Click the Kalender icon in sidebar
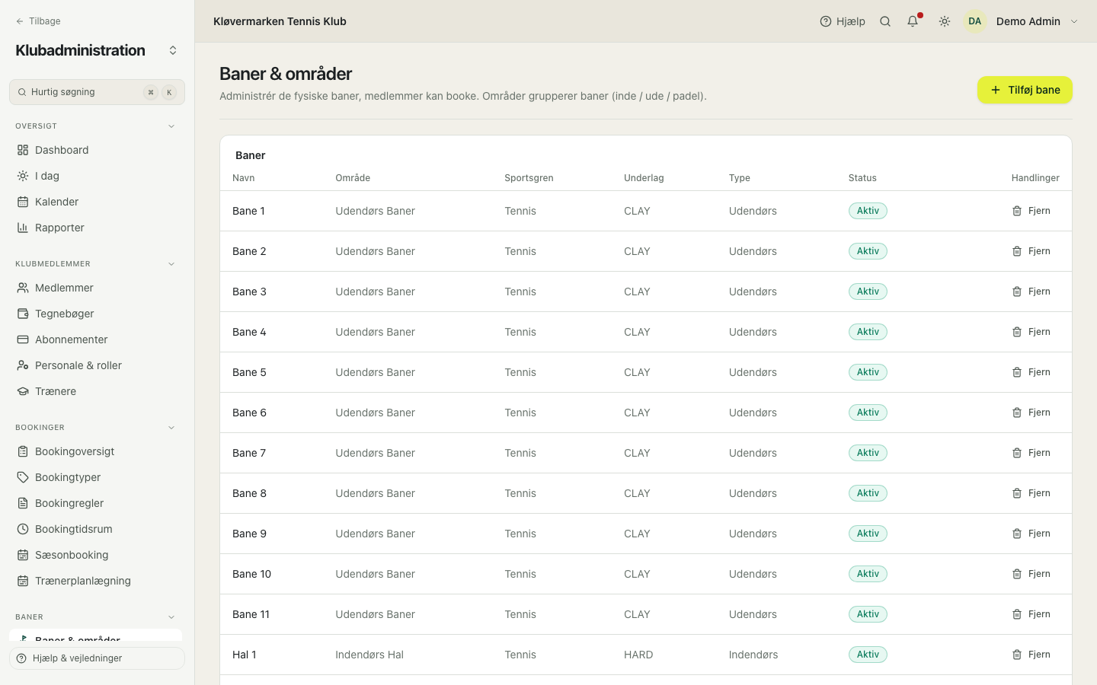The image size is (1097, 685). pyautogui.click(x=23, y=202)
